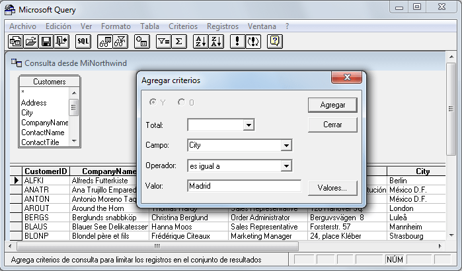This screenshot has height=271, width=462.
Task: Click the Agregar button
Action: [332, 105]
